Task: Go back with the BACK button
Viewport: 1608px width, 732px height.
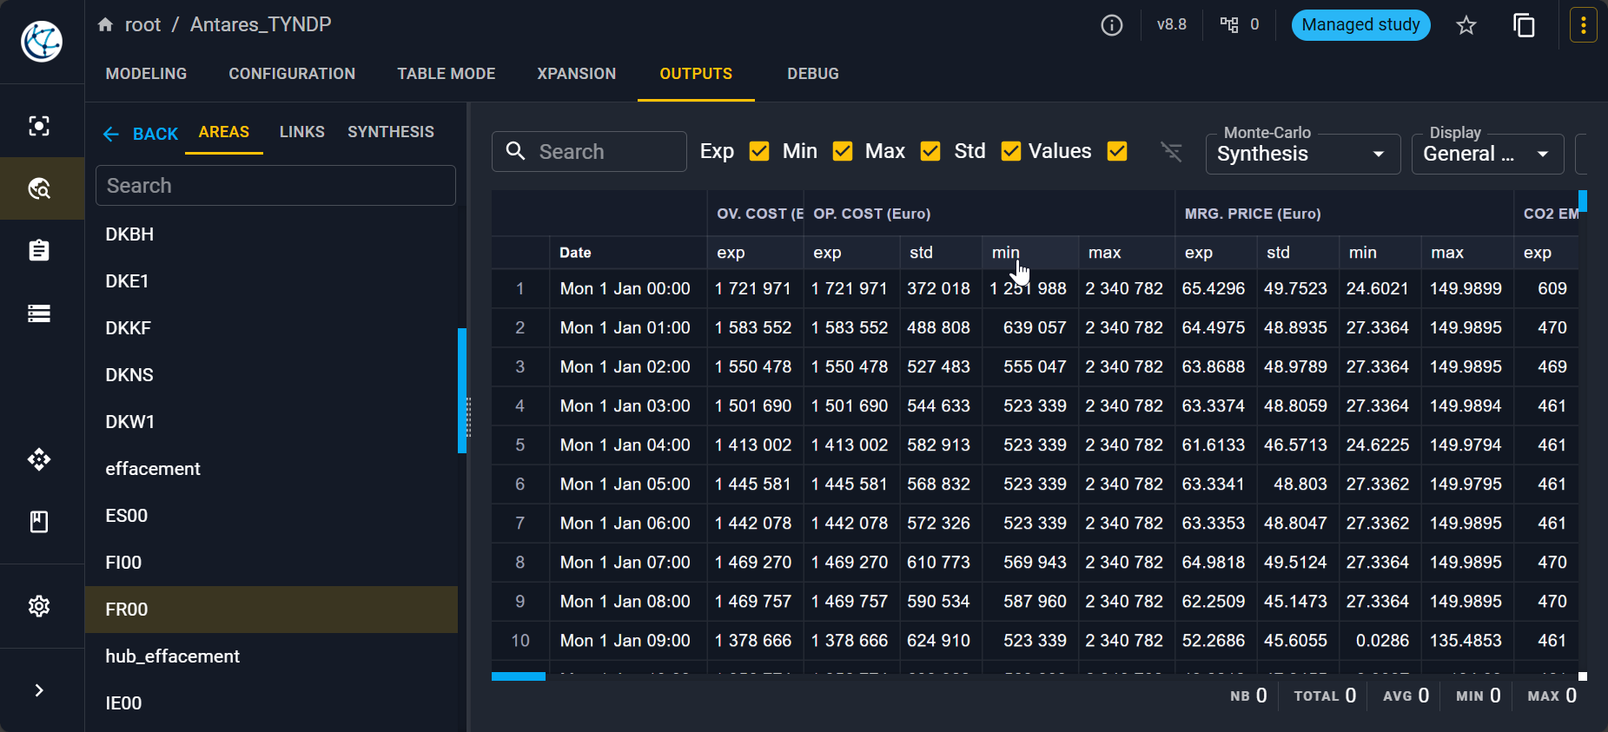Action: pyautogui.click(x=141, y=134)
